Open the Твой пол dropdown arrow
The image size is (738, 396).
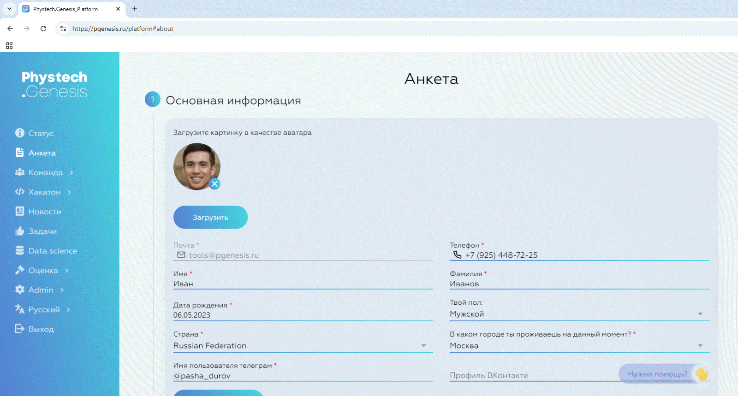pyautogui.click(x=700, y=314)
